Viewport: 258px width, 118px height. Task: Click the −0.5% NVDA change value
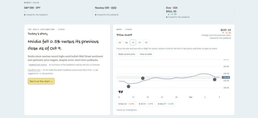pyautogui.click(x=227, y=33)
